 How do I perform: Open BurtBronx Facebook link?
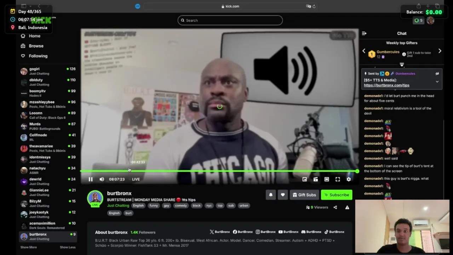(x=243, y=232)
